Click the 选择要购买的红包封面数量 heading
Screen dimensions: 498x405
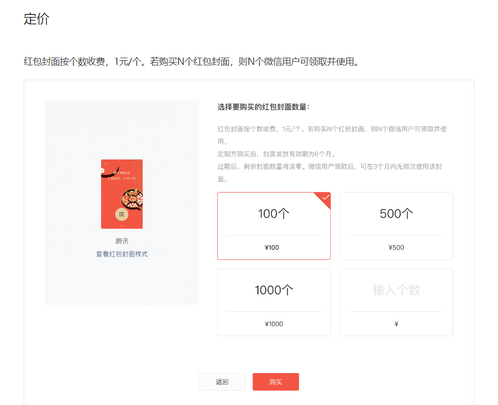263,107
